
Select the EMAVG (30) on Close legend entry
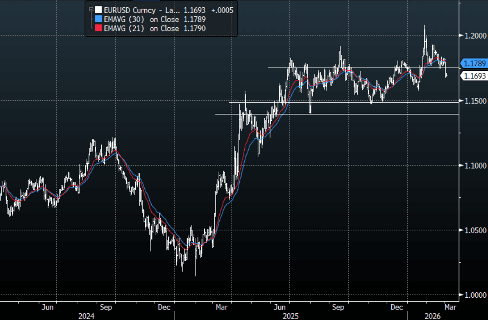pos(141,20)
